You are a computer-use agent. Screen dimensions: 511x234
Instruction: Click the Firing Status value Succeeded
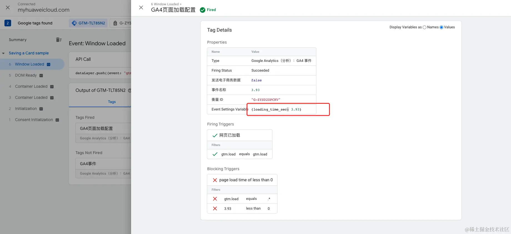[x=260, y=71]
